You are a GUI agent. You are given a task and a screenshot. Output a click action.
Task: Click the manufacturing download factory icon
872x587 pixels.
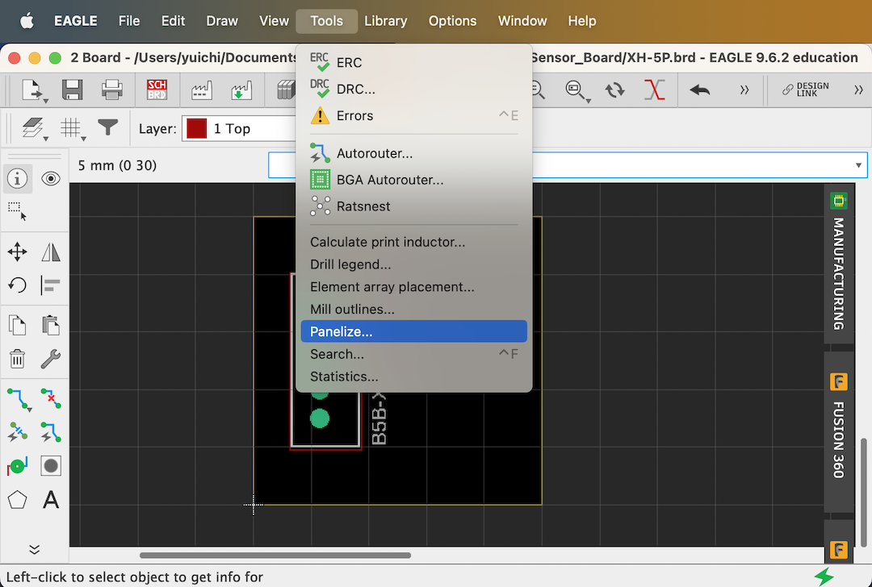tap(241, 90)
